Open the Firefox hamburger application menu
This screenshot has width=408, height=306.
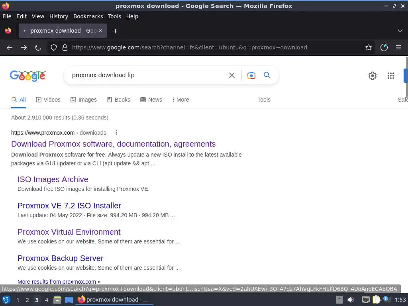click(x=398, y=47)
